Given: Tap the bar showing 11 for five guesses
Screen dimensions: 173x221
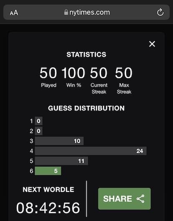Looking at the screenshot, I should tap(61, 161).
